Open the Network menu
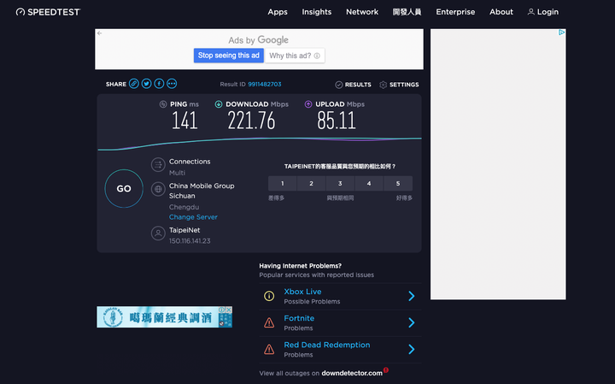 (x=362, y=12)
